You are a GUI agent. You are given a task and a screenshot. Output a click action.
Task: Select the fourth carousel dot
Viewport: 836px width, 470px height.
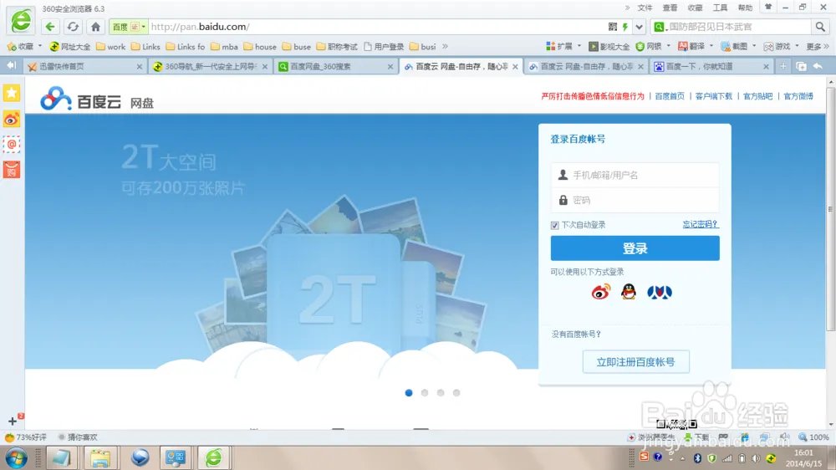(x=456, y=393)
